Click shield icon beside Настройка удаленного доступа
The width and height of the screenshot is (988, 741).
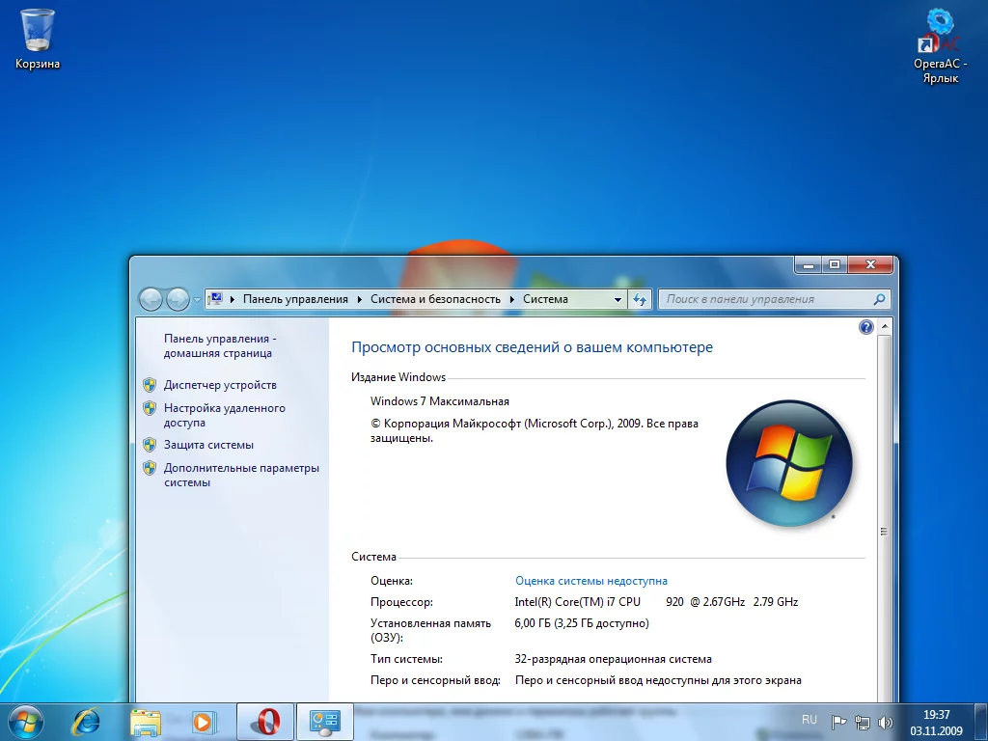(150, 408)
